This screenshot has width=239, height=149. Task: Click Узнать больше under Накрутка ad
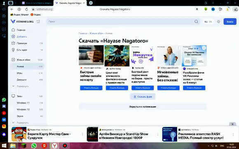tap(143, 88)
